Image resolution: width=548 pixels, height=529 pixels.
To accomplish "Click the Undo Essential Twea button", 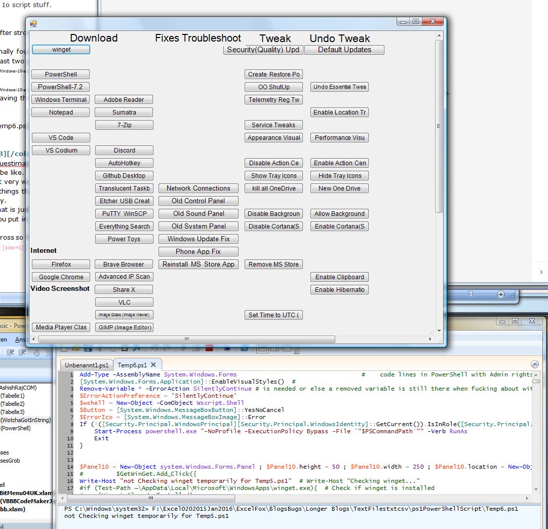I will coord(339,87).
